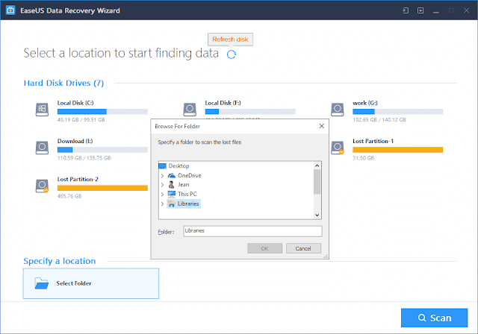Viewport: 478px width, 334px height.
Task: Close the Browse For Folder dialog
Action: click(322, 126)
